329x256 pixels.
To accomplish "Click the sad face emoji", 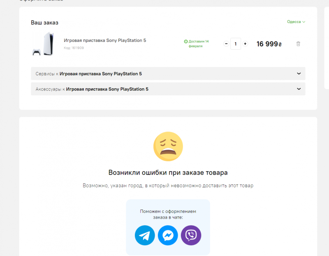I will point(168,146).
